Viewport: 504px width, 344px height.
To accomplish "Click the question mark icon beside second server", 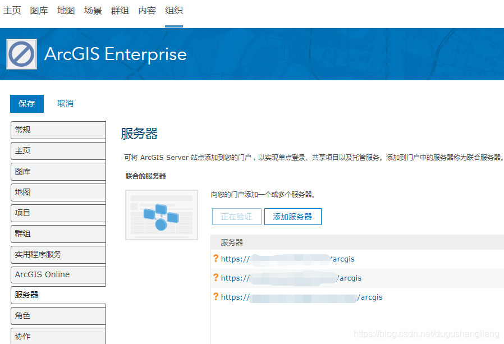I will pos(215,278).
